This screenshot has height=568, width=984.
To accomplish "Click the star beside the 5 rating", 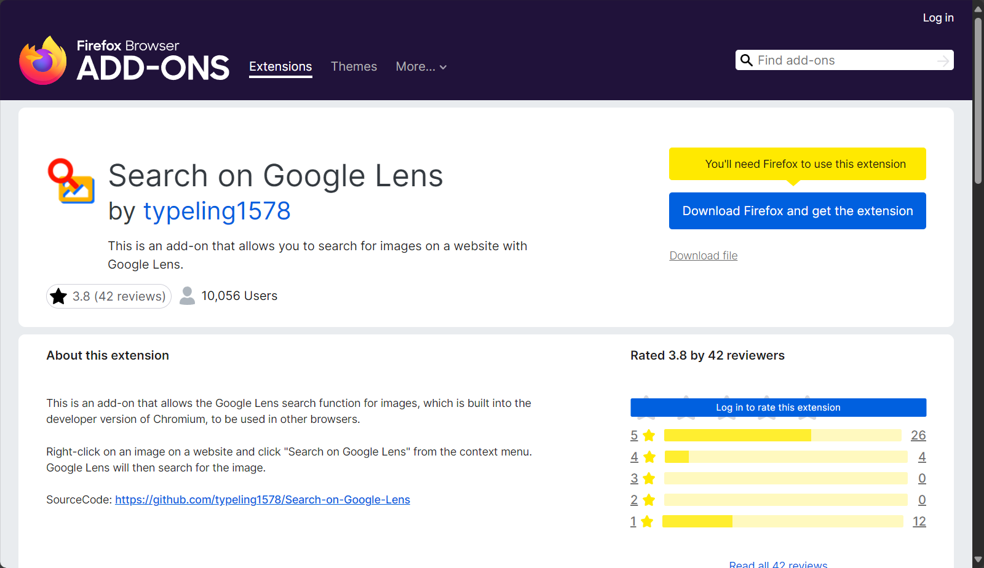I will 649,435.
